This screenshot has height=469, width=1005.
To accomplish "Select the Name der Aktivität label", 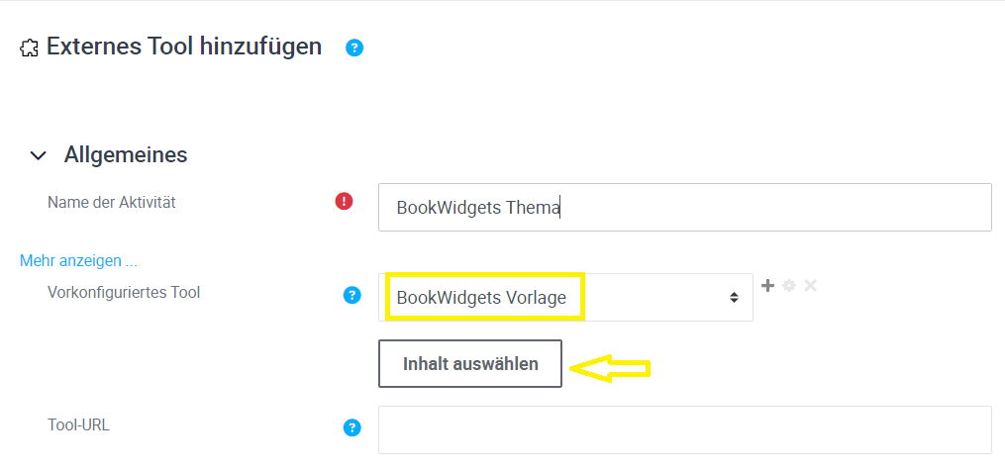I will [111, 202].
